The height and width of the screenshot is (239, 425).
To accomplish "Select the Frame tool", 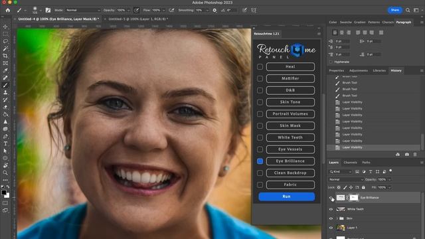I will [5, 63].
